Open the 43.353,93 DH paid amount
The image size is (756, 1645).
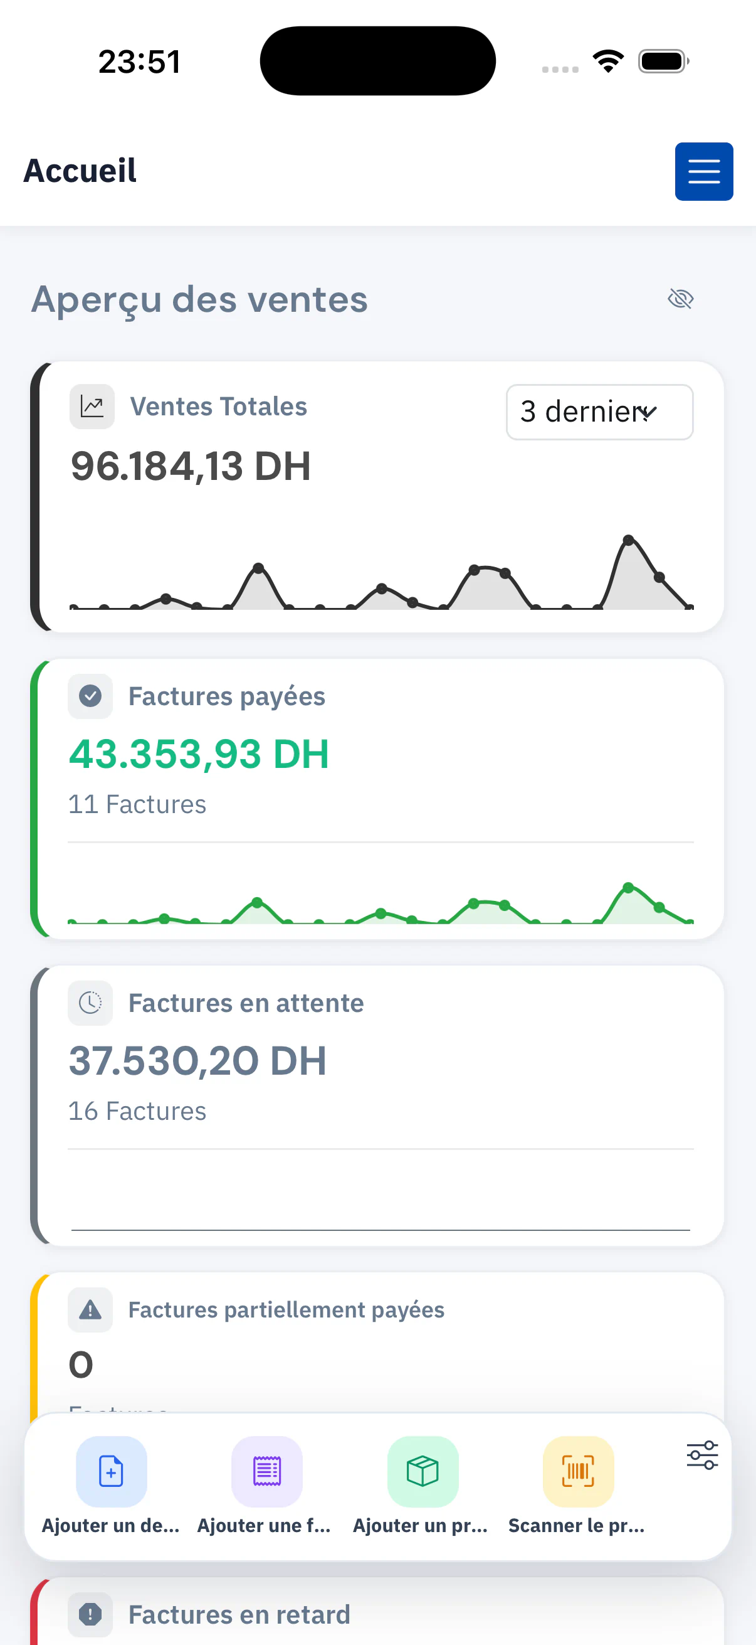pos(199,753)
